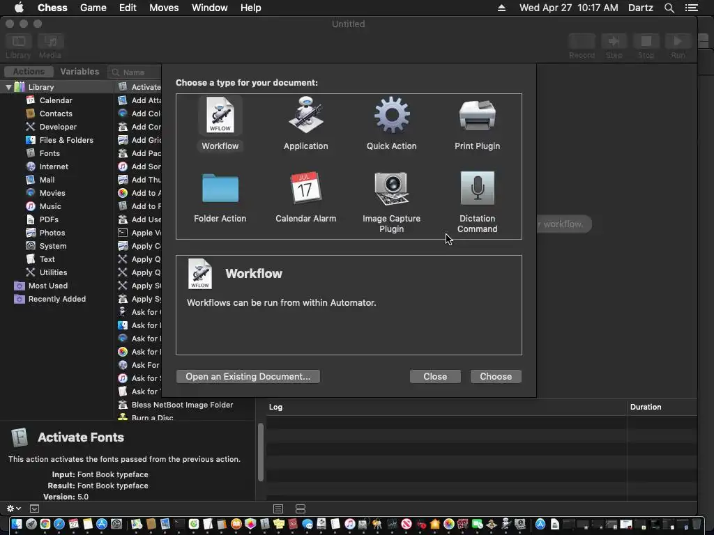Image resolution: width=714 pixels, height=535 pixels.
Task: Select the Activate action row
Action: (139, 87)
